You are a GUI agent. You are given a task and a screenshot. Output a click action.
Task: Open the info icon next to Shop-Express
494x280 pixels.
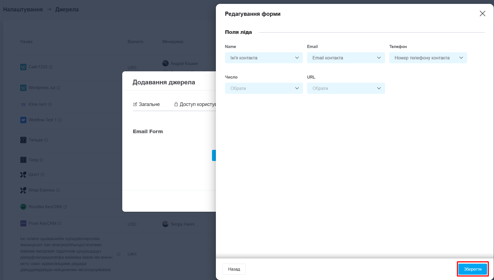pyautogui.click(x=58, y=190)
